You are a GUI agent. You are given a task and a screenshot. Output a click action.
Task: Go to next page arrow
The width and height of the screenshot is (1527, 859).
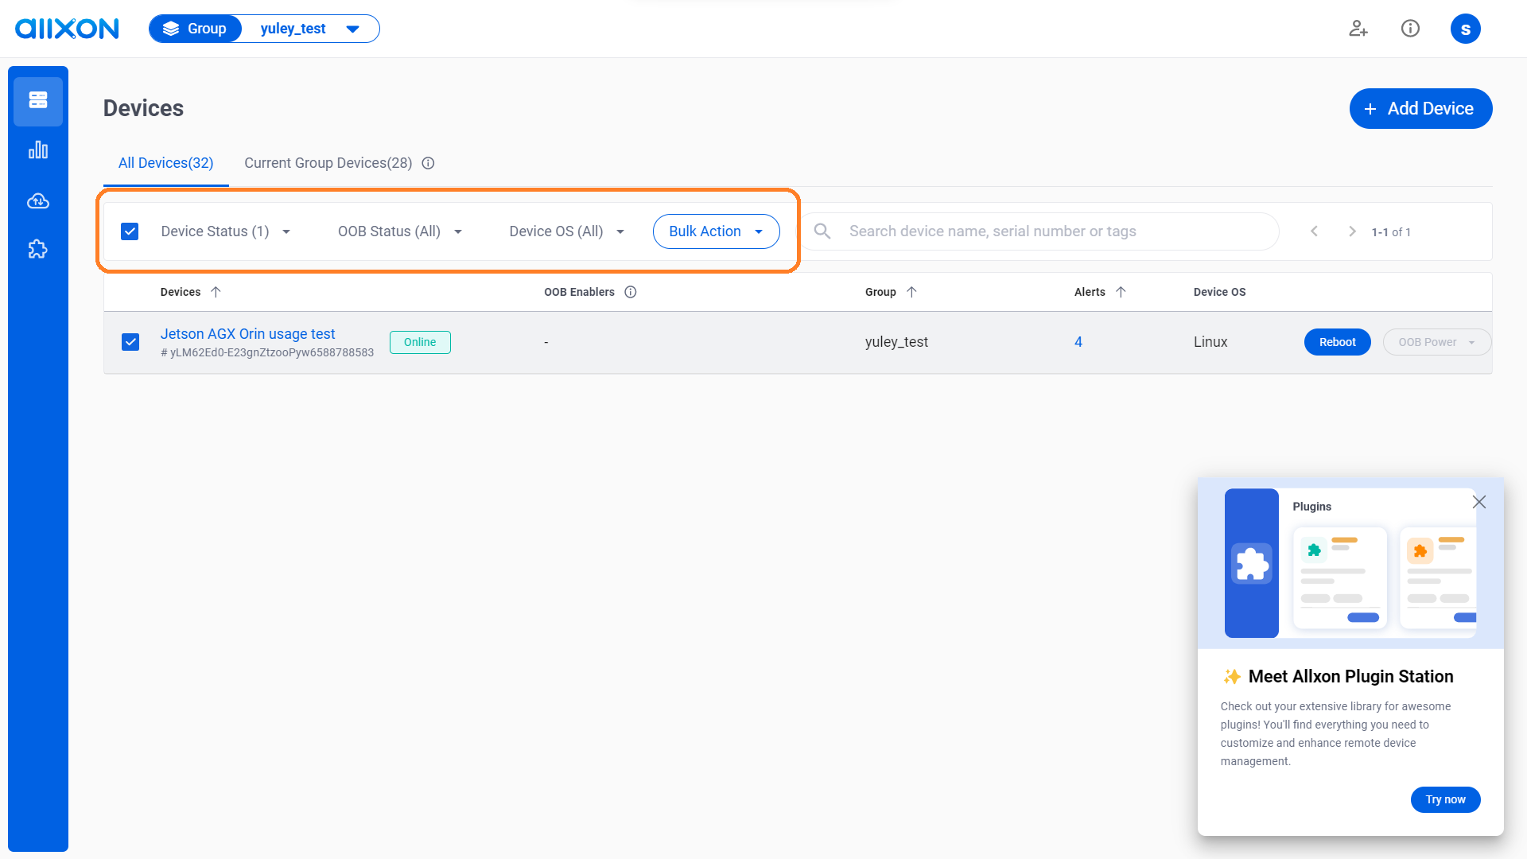tap(1352, 231)
